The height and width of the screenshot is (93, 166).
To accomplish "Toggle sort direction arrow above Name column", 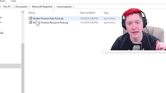I will (x=53, y=11).
